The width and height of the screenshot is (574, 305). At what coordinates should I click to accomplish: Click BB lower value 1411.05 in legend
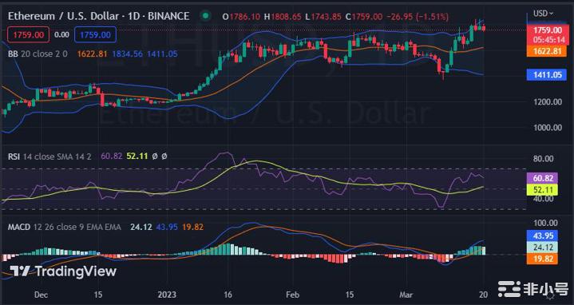(x=162, y=53)
